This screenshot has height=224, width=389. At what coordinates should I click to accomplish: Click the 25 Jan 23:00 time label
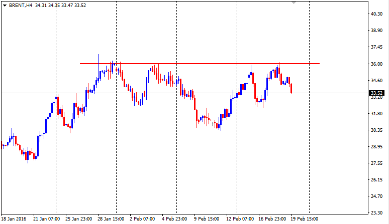point(78,219)
